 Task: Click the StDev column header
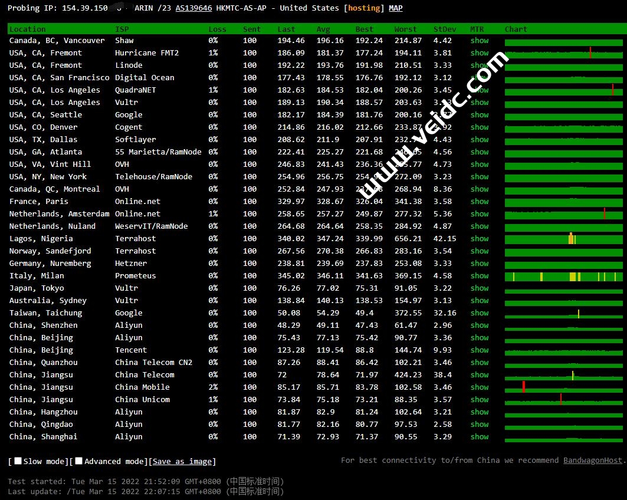pos(444,29)
